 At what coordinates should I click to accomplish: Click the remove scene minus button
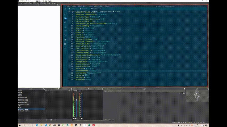click(21, 120)
